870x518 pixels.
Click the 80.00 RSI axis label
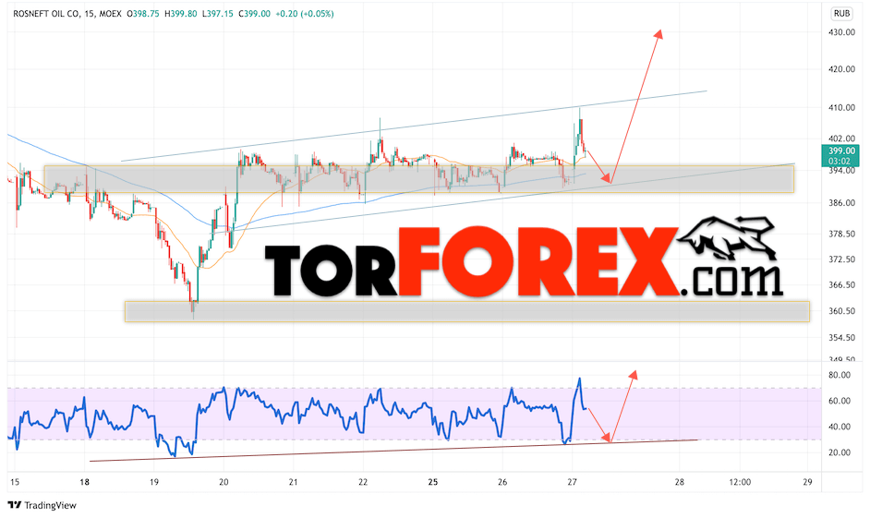pyautogui.click(x=840, y=375)
